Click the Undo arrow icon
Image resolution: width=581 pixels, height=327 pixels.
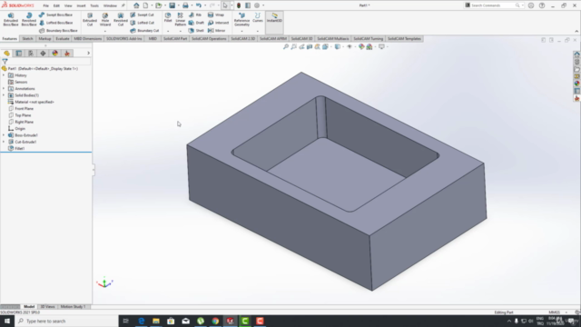click(x=199, y=5)
